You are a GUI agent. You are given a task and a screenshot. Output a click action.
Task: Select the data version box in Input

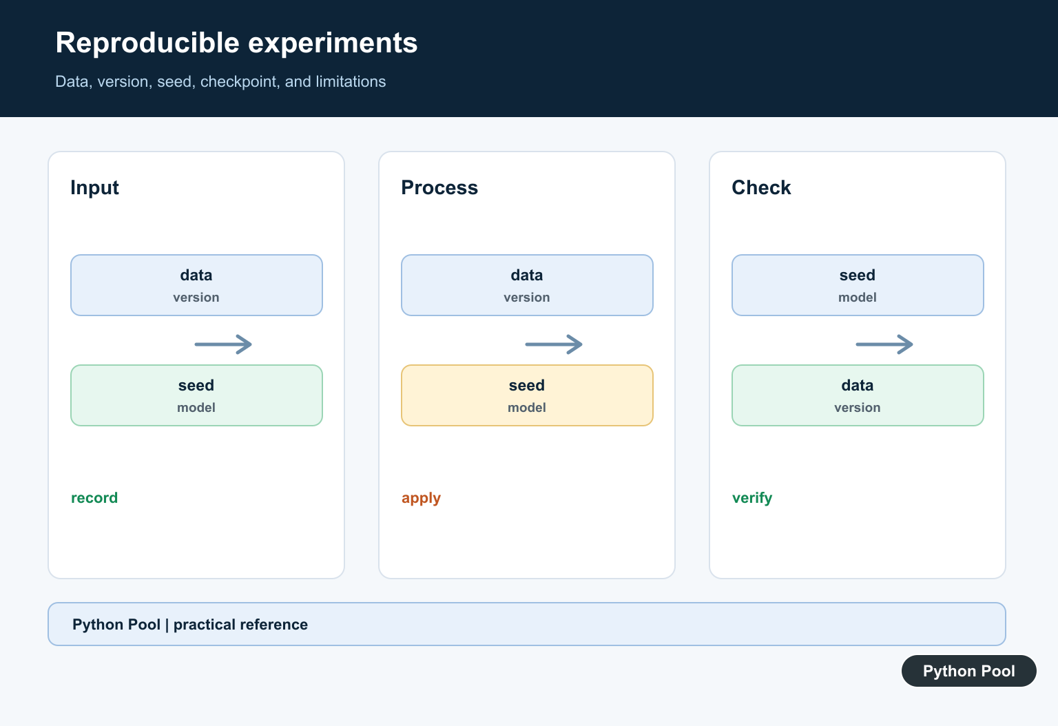click(x=196, y=285)
